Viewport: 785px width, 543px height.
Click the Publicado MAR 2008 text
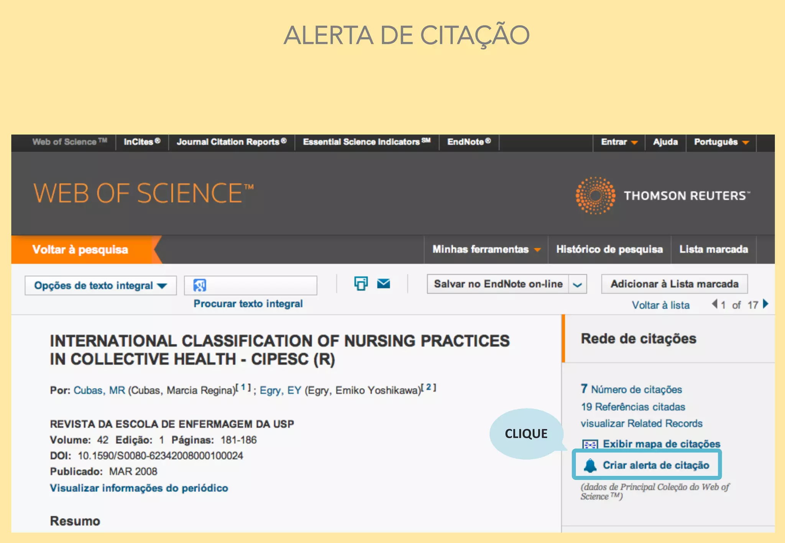pyautogui.click(x=103, y=471)
